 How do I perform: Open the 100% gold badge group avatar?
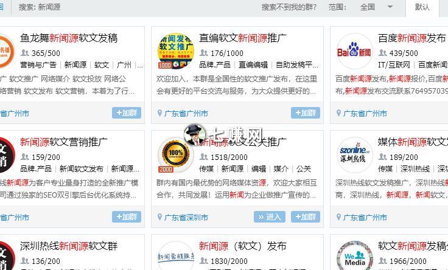coord(176,155)
